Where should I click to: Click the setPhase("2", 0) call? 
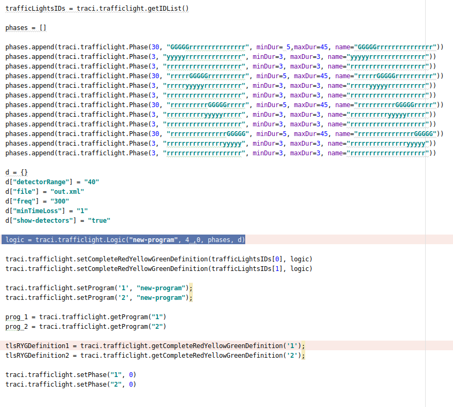tap(71, 385)
